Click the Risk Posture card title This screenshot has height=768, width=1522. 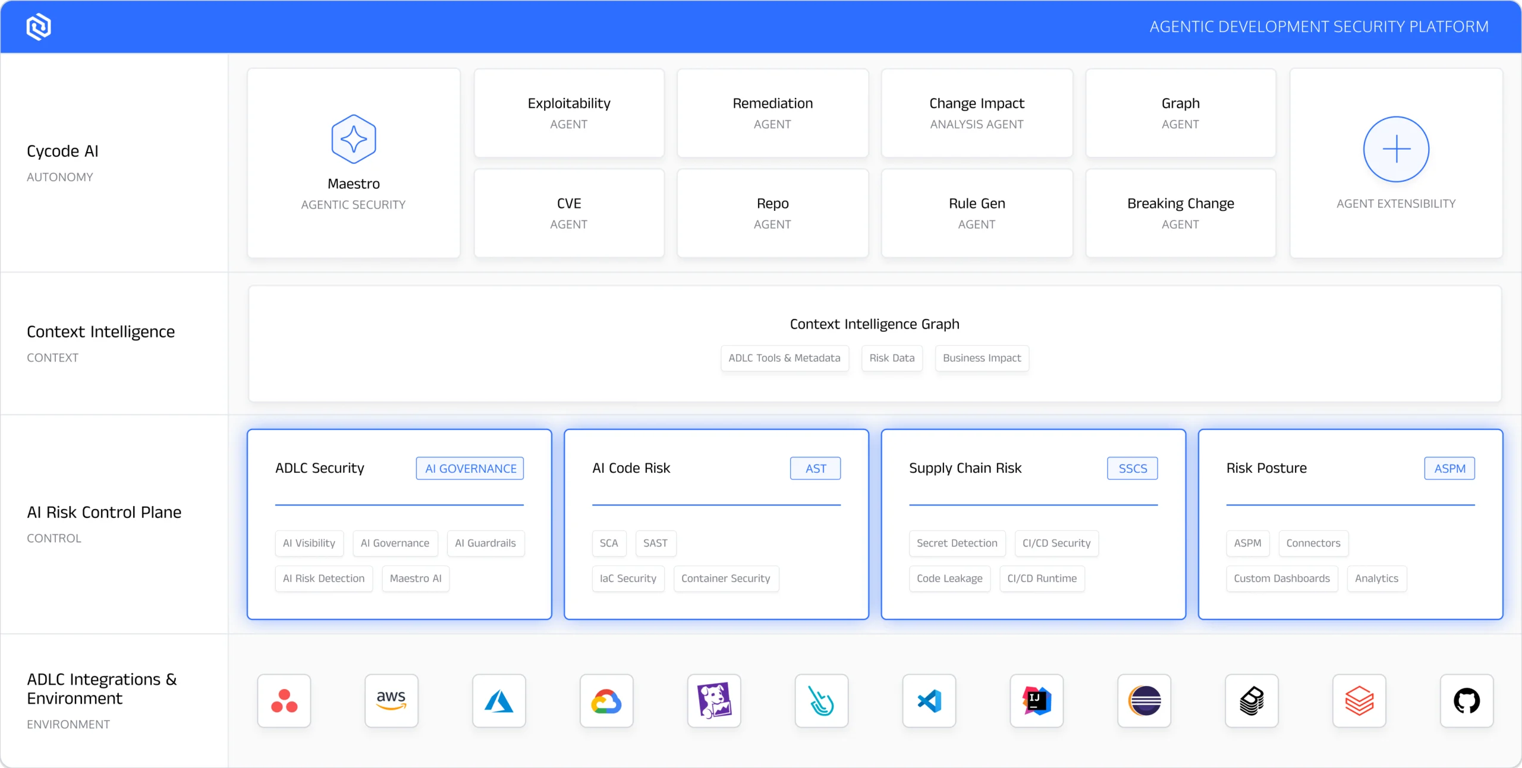[x=1266, y=468]
